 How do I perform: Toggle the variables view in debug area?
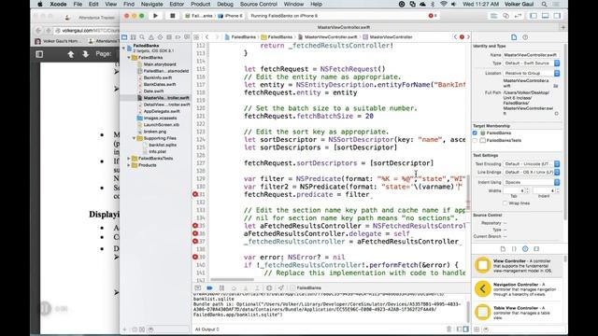459,329
